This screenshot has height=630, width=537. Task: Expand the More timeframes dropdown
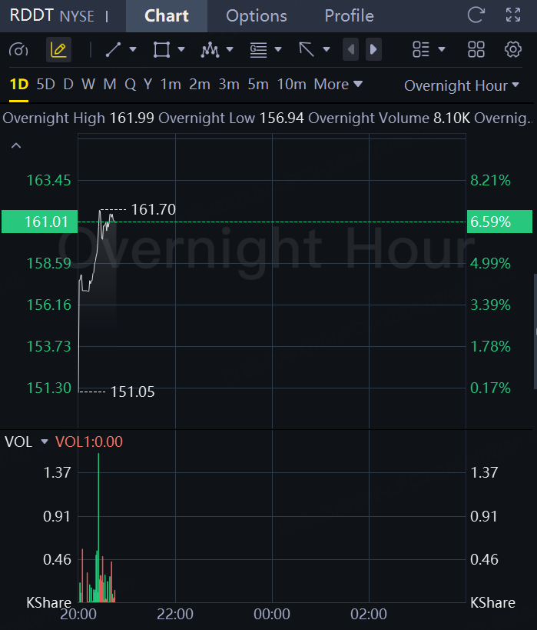[338, 84]
